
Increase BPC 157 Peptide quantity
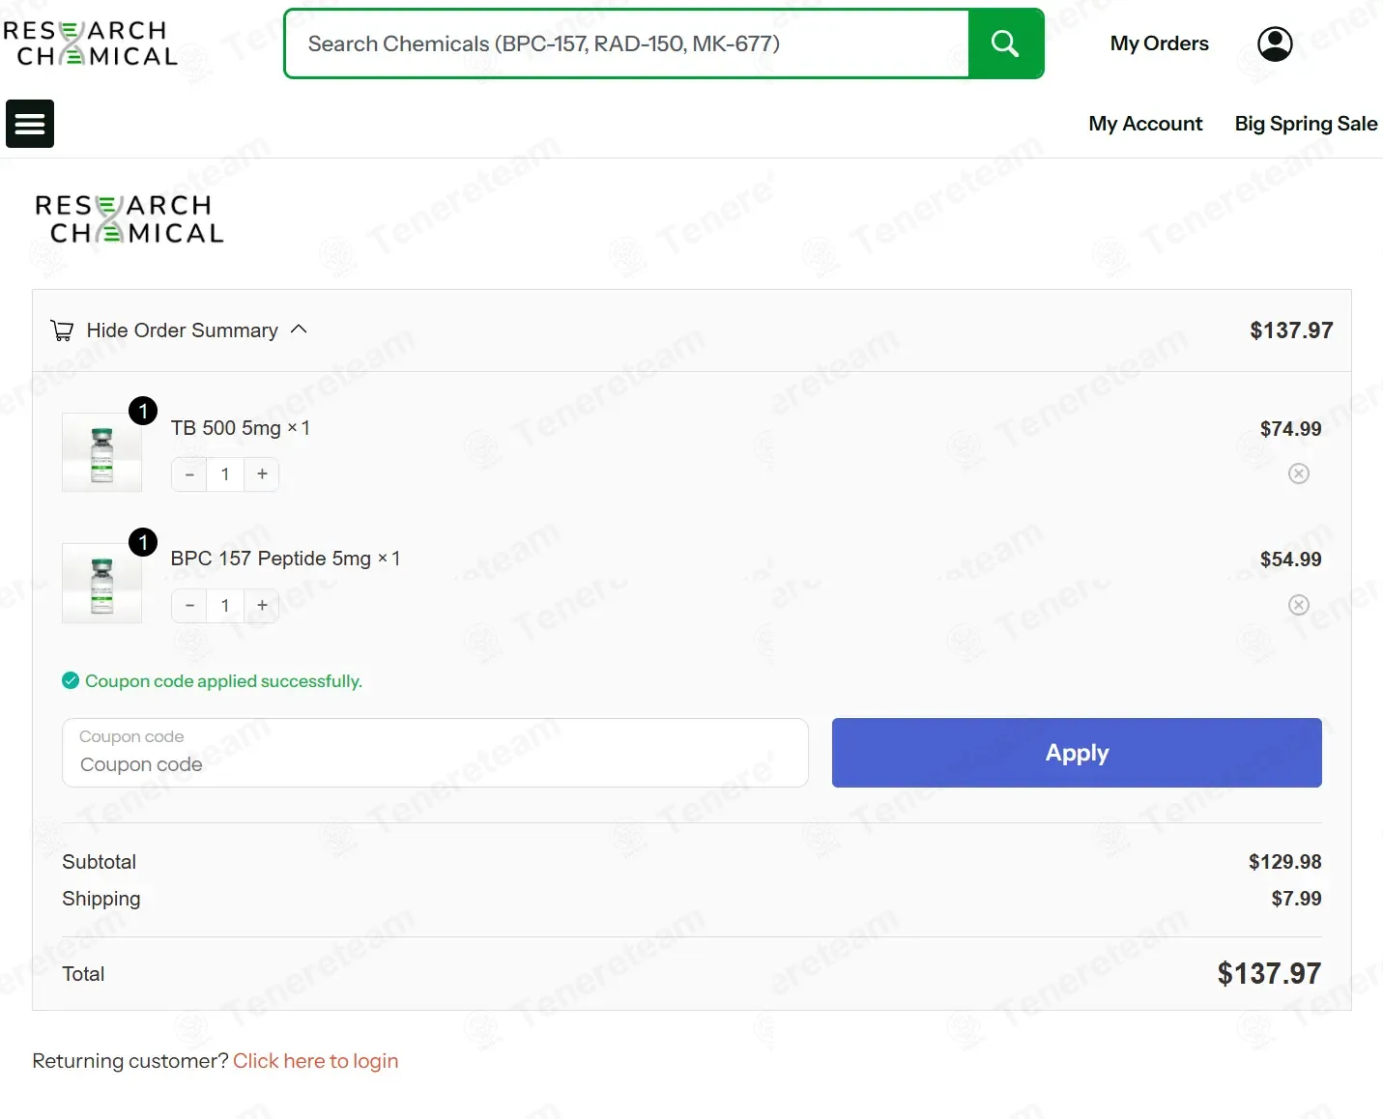point(262,606)
